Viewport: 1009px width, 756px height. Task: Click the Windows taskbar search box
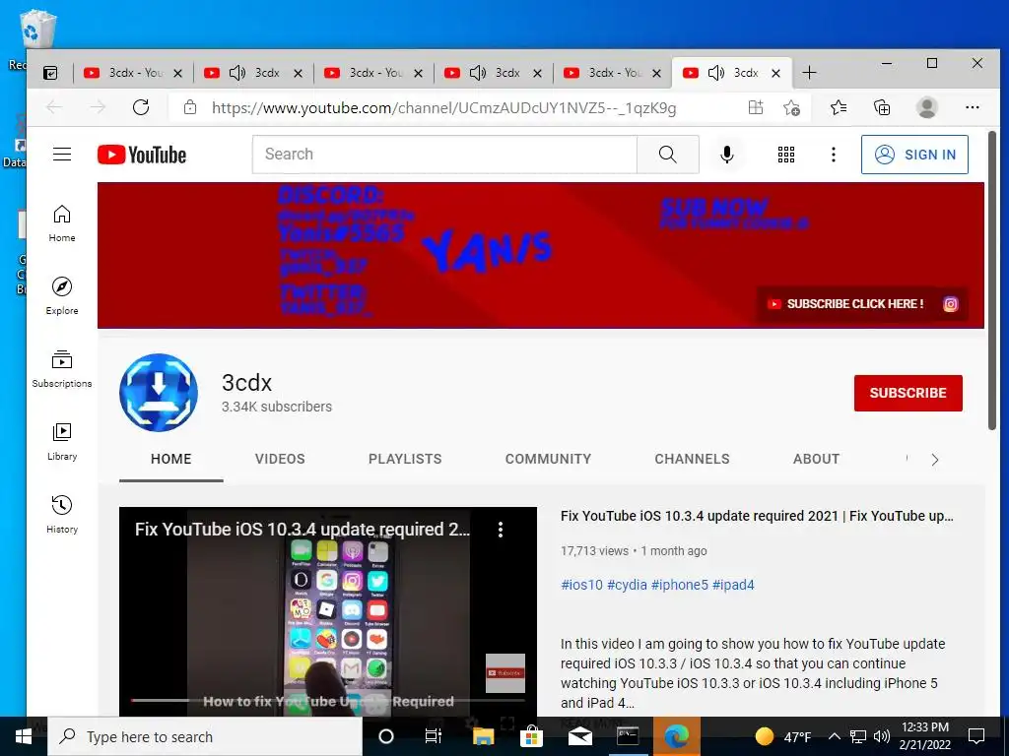tap(205, 736)
